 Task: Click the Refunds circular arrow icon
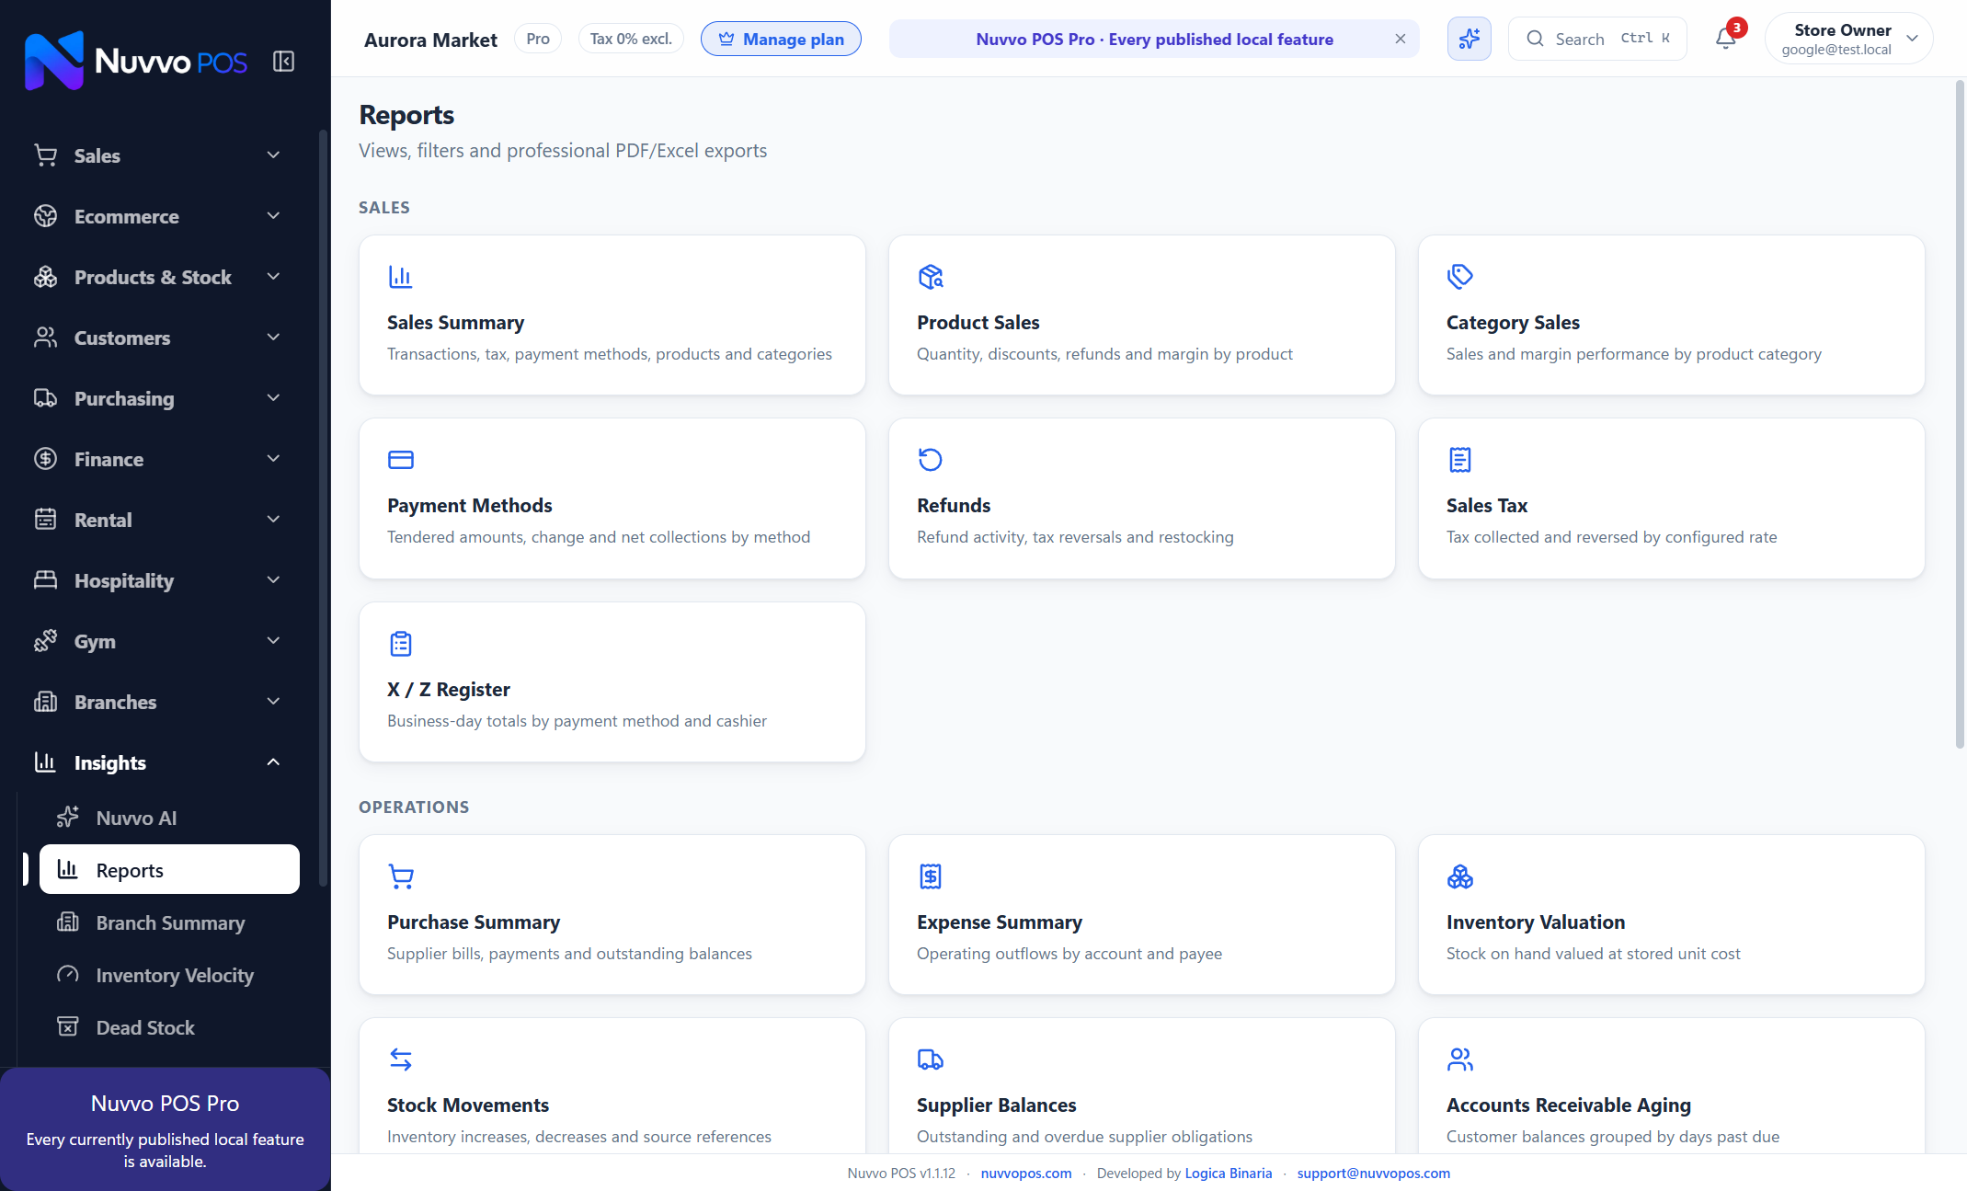[930, 459]
